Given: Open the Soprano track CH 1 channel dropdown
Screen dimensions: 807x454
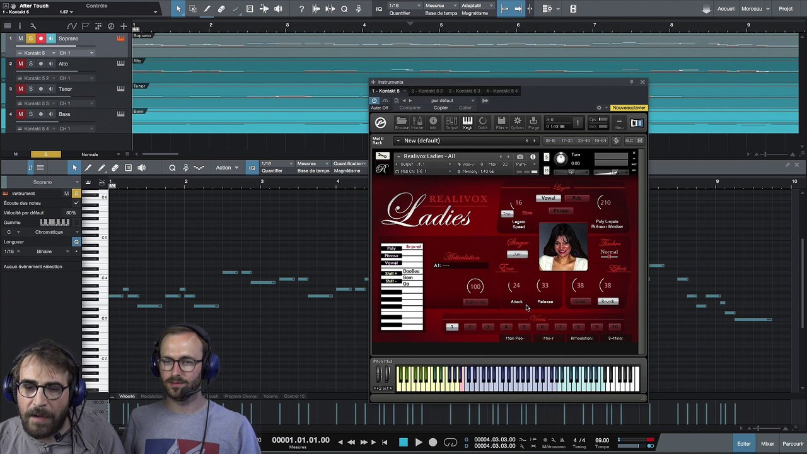Looking at the screenshot, I should (76, 53).
